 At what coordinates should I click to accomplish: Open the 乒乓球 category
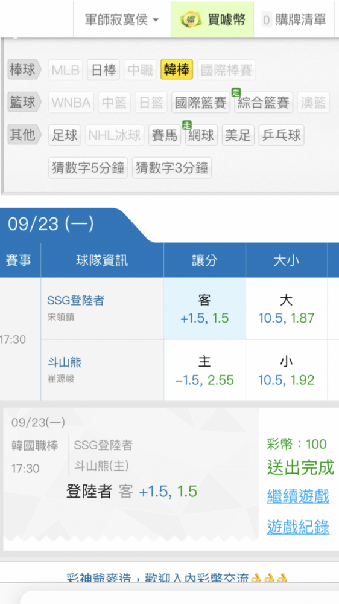[x=281, y=135]
